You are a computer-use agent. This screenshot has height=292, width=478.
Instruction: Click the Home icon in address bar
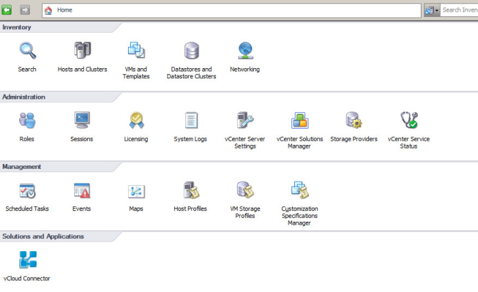pyautogui.click(x=48, y=10)
